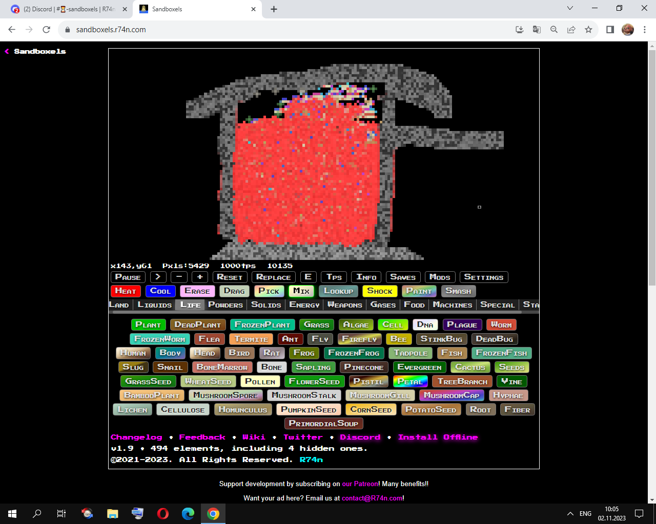The image size is (656, 524).
Task: Open Settings
Action: (484, 277)
